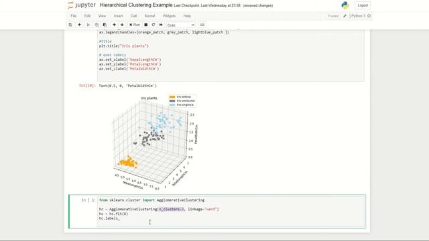Click the Text(0.5, 0, 'PetalWidthCm') output
Viewport: 429px width, 241px height.
point(128,86)
